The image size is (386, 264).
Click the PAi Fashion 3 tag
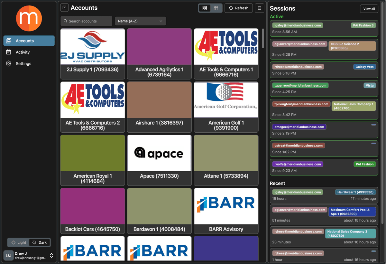(363, 25)
